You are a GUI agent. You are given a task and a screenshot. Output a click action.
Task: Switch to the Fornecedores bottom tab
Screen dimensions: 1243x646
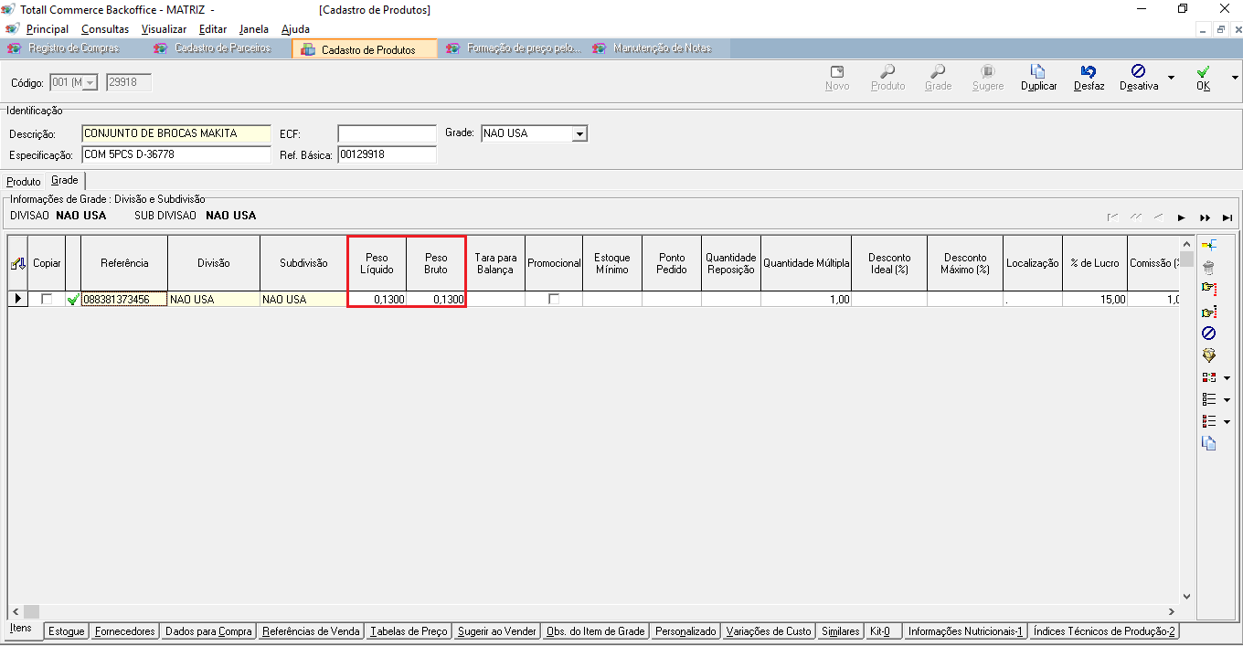pos(125,631)
